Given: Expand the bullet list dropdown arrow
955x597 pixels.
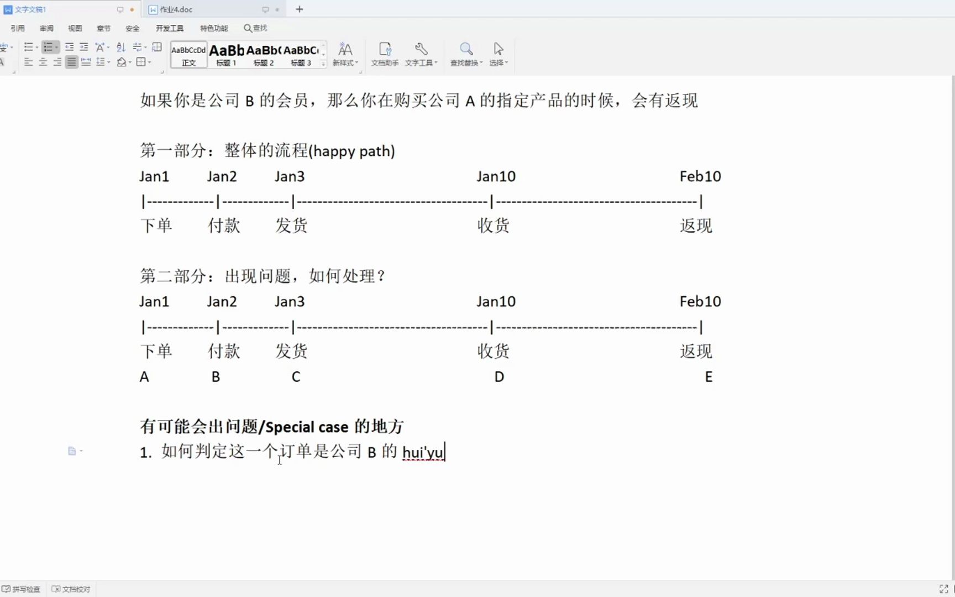Looking at the screenshot, I should coord(36,48).
